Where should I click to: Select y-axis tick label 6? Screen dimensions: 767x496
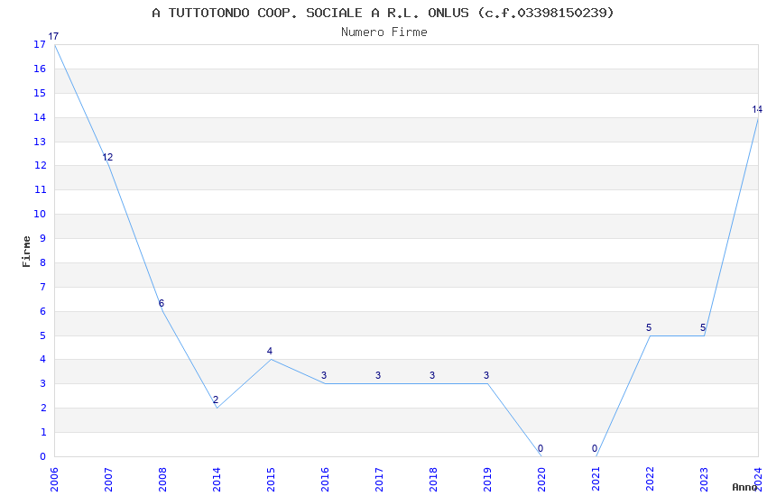tap(43, 311)
